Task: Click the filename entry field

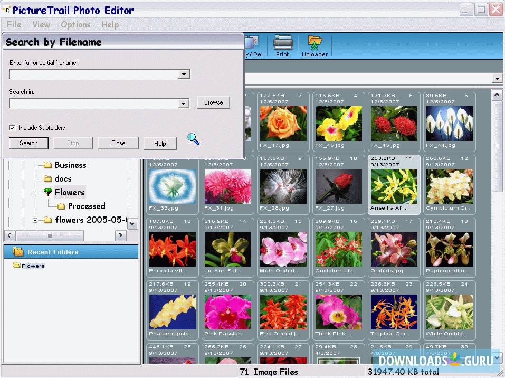Action: coord(94,74)
